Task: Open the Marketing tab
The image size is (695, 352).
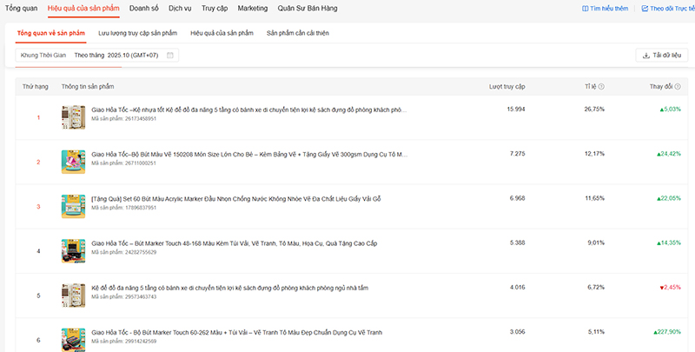Action: click(x=252, y=8)
